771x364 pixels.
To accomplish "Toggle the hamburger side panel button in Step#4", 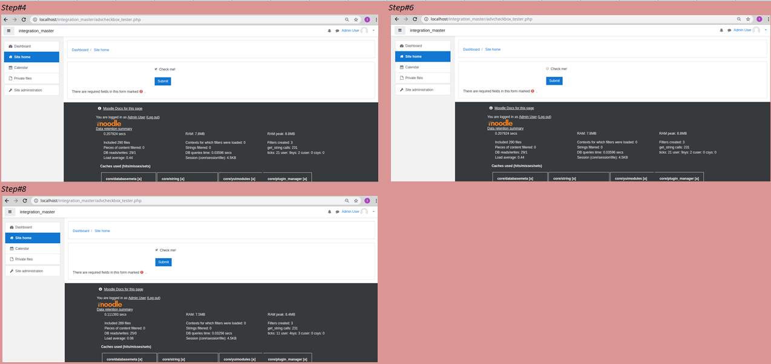I will tap(9, 30).
